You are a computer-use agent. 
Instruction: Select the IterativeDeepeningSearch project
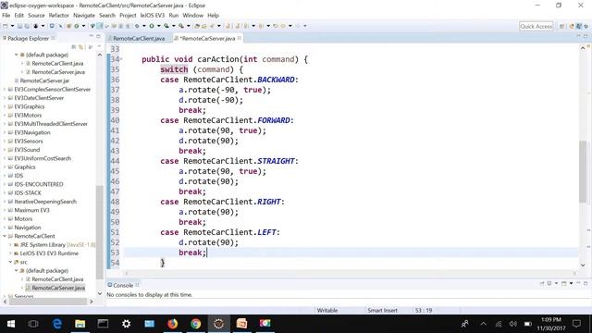coord(45,202)
